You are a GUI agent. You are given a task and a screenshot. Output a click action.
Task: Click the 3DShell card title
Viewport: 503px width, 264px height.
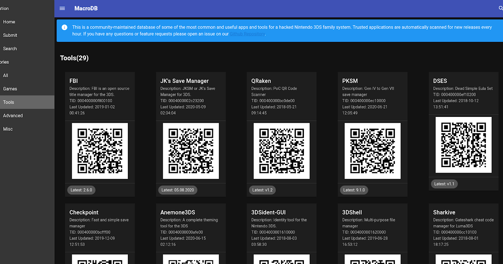tap(352, 212)
